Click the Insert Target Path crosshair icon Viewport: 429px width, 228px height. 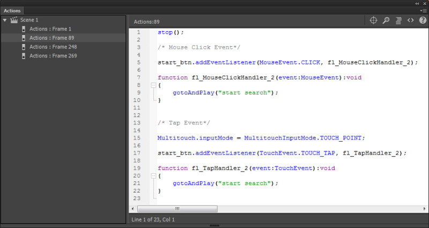pos(373,20)
